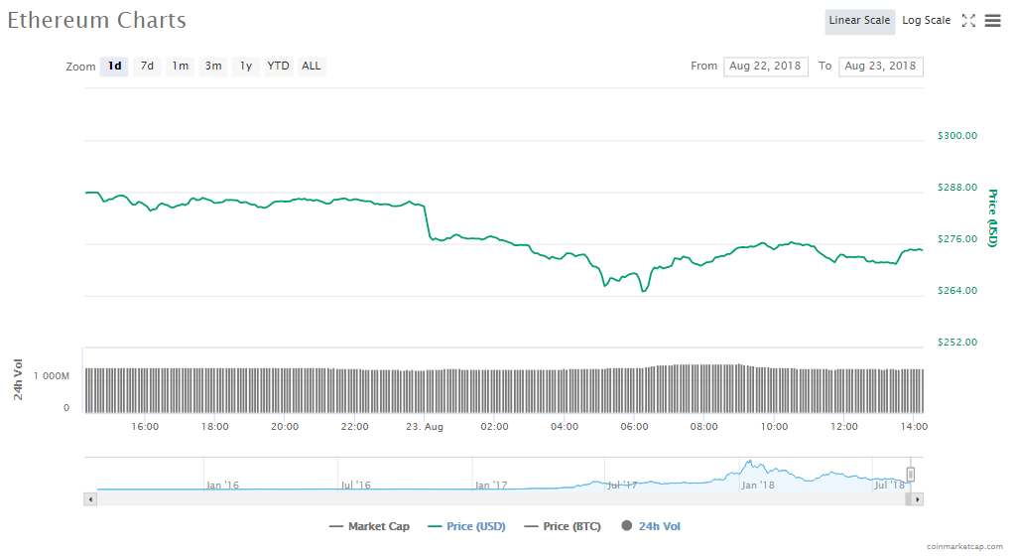The width and height of the screenshot is (1012, 558).
Task: Open the chart hamburger menu
Action: (992, 21)
